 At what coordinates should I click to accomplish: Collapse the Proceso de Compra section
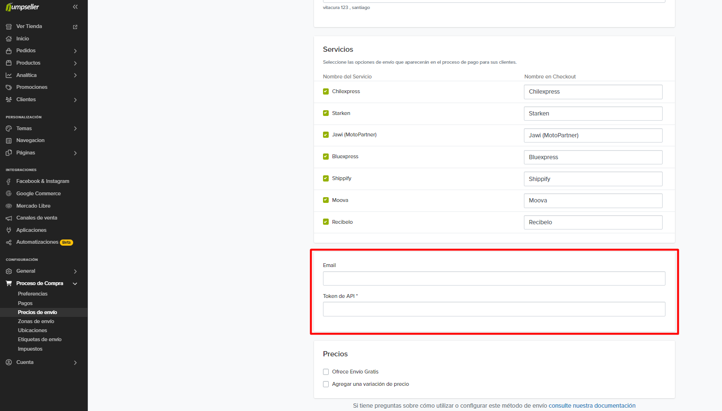[x=75, y=284]
